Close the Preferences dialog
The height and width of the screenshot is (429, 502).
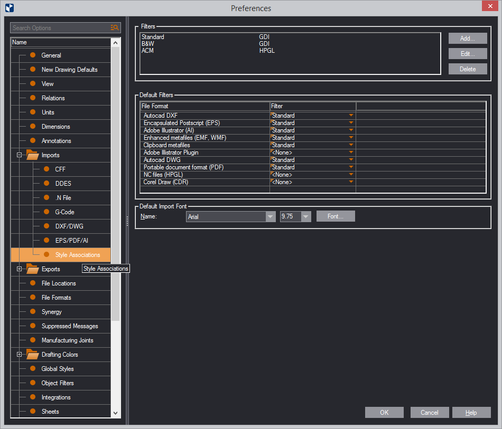(x=490, y=6)
